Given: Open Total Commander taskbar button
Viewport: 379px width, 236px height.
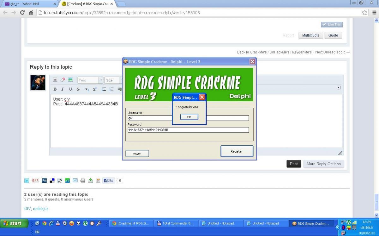Looking at the screenshot, I should (x=176, y=223).
